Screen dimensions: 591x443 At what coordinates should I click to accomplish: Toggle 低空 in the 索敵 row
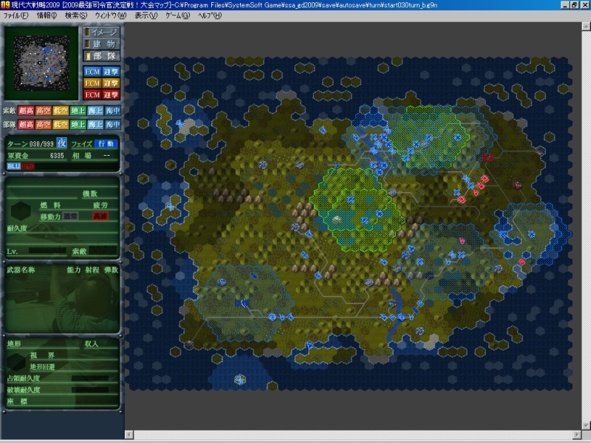61,110
